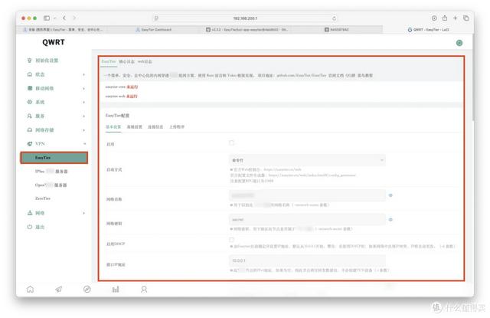This screenshot has width=490, height=318.
Task: Click the user profile icon in bottom bar
Action: point(144,289)
